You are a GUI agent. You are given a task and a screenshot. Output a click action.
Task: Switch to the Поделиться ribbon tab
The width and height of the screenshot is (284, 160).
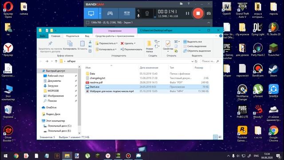coord(72,36)
